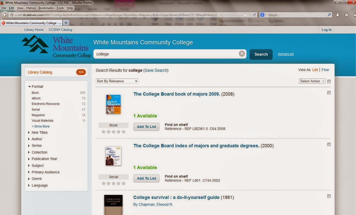
Task: Click the magnifier icon in Google search box
Action: pos(329,15)
